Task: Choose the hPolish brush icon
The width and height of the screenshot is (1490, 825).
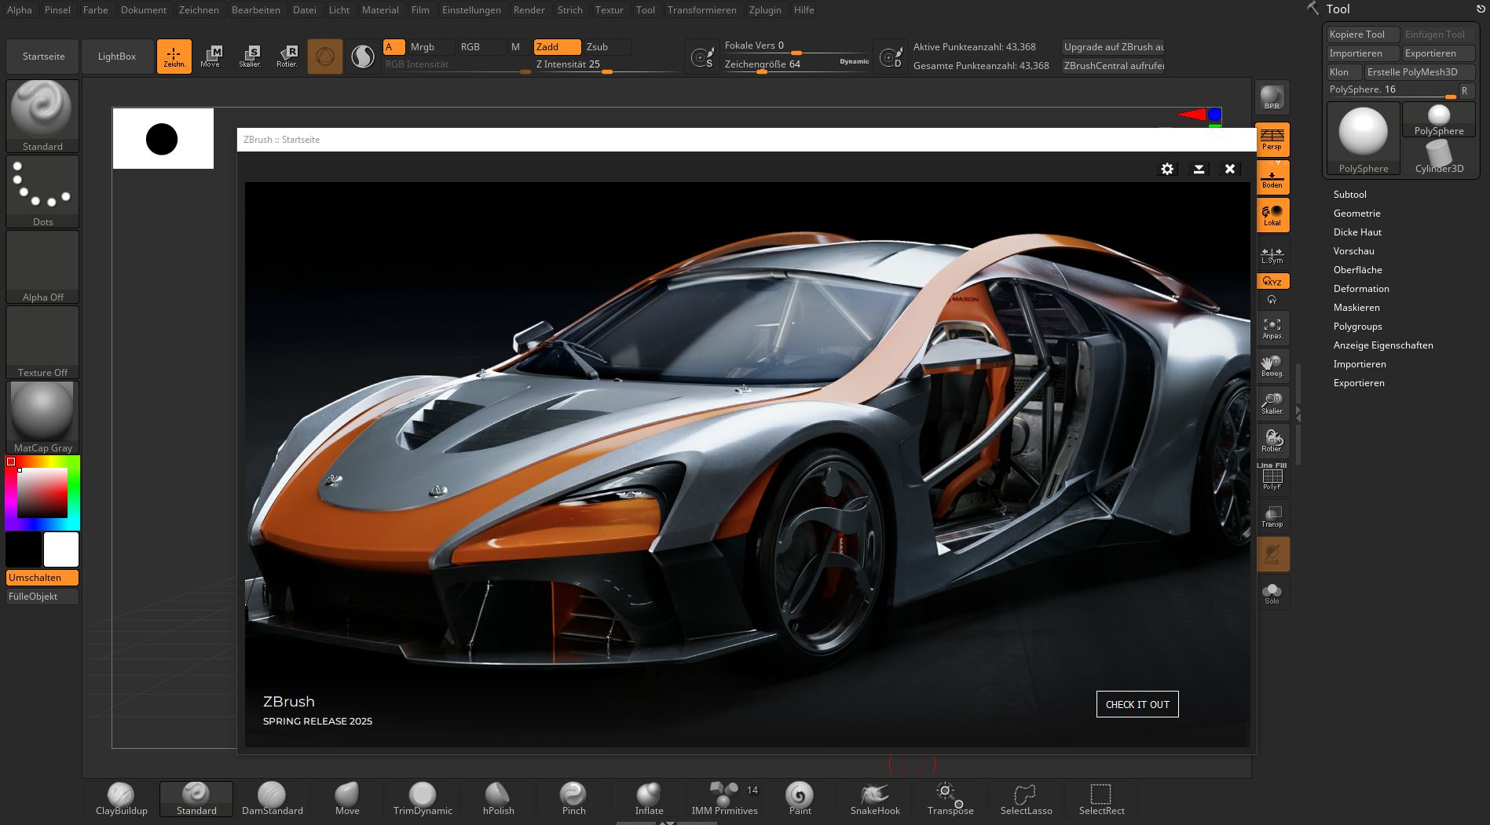Action: [x=498, y=798]
